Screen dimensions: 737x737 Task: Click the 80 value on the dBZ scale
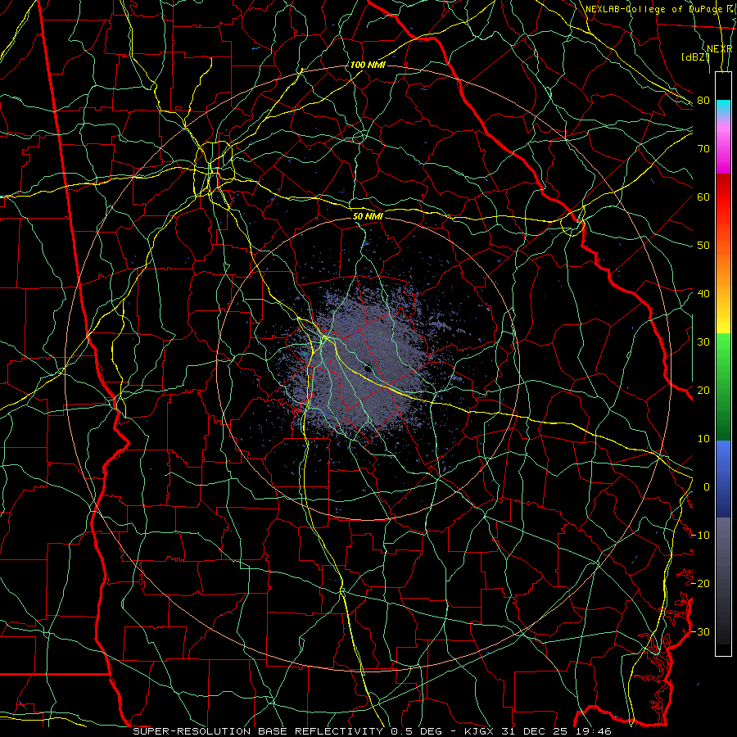tap(703, 100)
